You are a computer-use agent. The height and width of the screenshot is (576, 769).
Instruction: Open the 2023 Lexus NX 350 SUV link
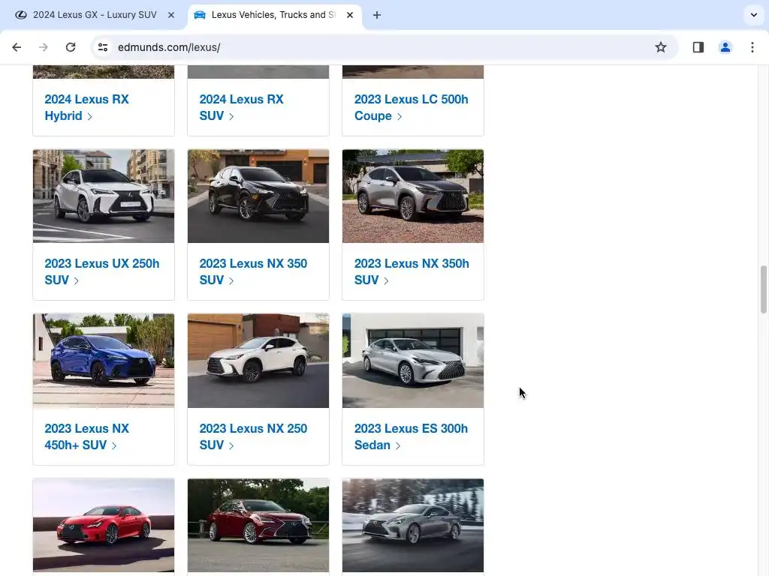pos(253,271)
